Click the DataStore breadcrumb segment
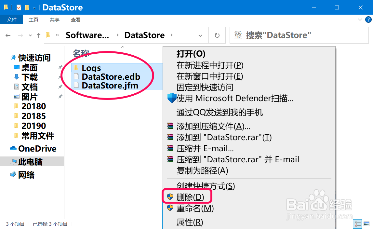This screenshot has height=229, width=373. tap(144, 35)
